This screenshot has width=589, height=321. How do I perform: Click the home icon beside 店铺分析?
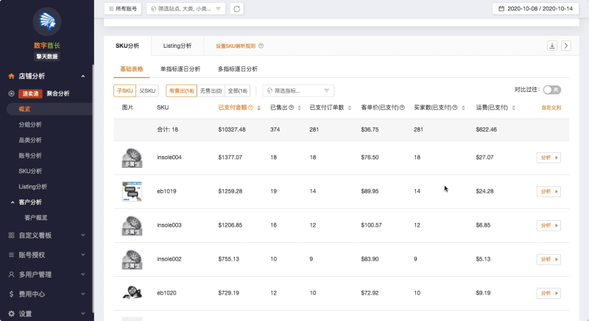click(11, 77)
